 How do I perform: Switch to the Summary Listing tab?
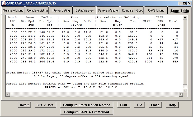(13, 10)
